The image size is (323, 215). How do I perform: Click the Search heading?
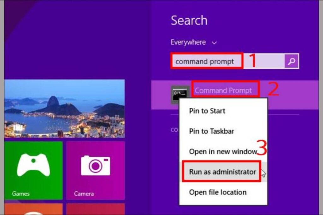189,20
